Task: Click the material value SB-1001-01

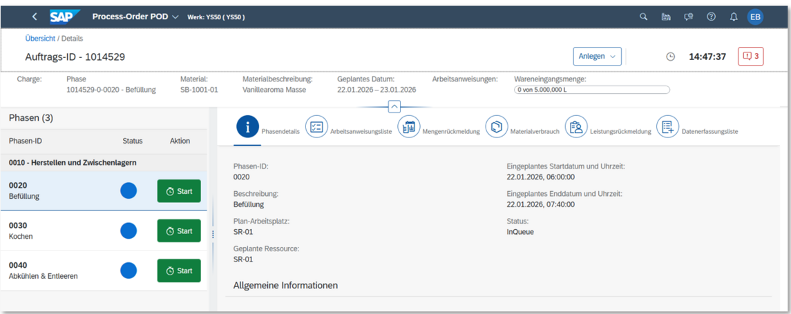Action: coord(199,90)
